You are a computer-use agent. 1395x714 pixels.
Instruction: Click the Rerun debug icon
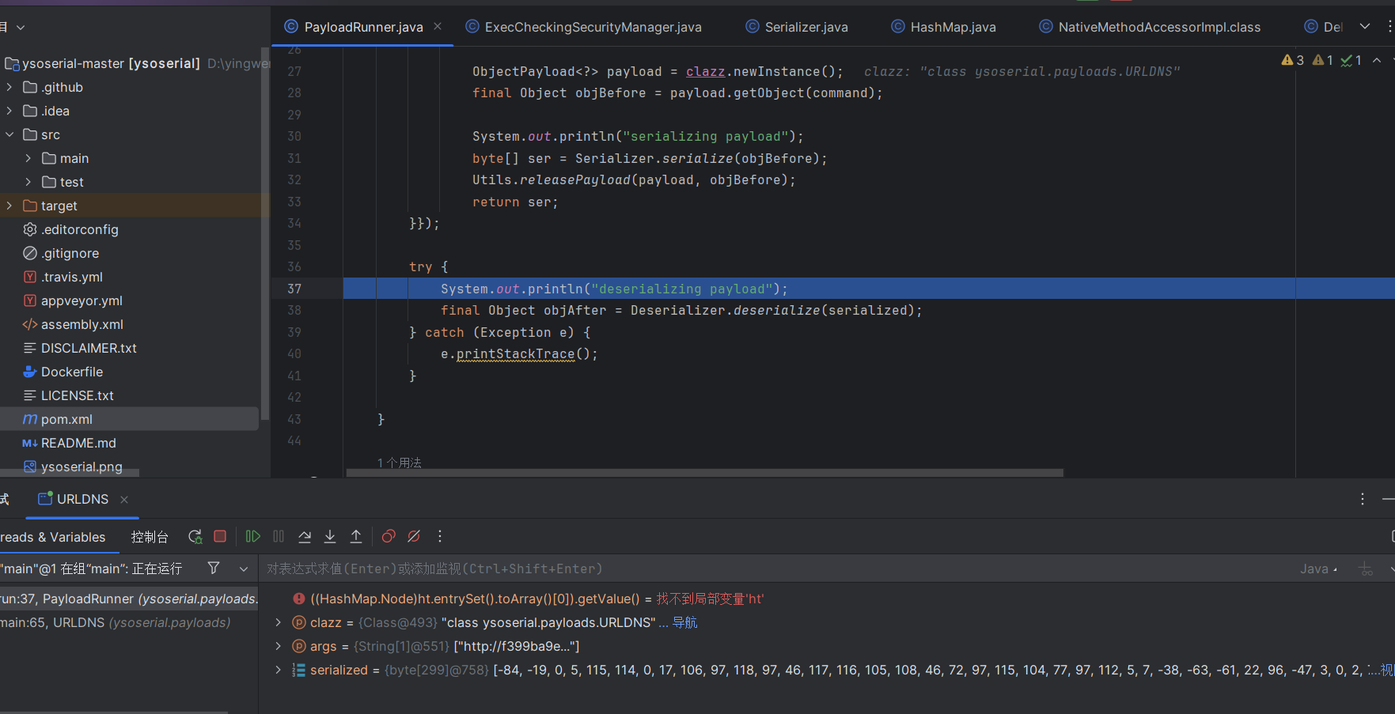(195, 537)
